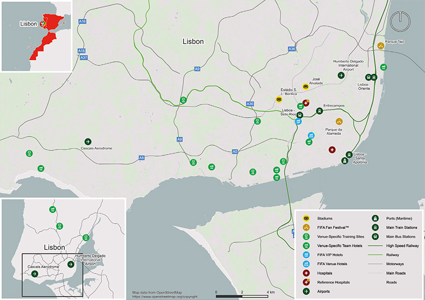Screen dimensions: 425x300
Task: Select the 'Motorways' legend text
Action: (395, 264)
